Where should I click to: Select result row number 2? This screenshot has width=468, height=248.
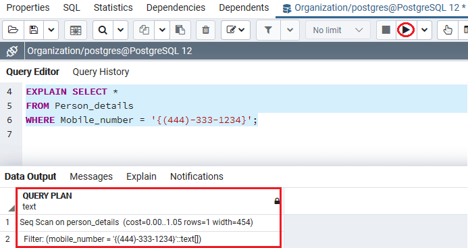[7, 239]
